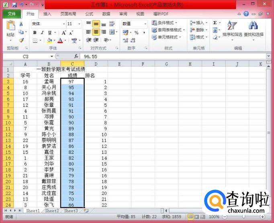Click the Decrease Indent icon
The width and height of the screenshot is (274, 223).
click(x=89, y=40)
